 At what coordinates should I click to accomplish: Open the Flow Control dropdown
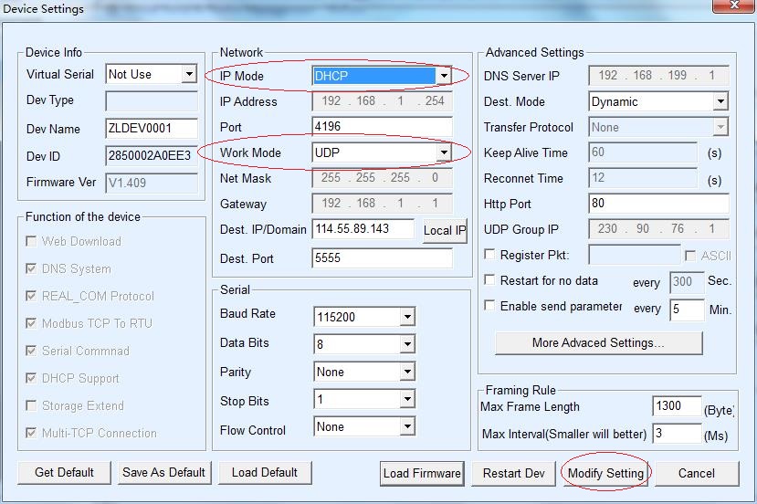tap(407, 427)
